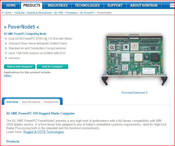
Task: Open Rugged & COTS Technologies link
Action: pyautogui.click(x=43, y=132)
